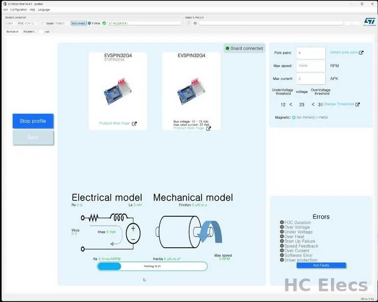Viewport: 378px width, 302px height.
Task: Click the external-link icon beside Detect pole pairs
Action: point(361,52)
